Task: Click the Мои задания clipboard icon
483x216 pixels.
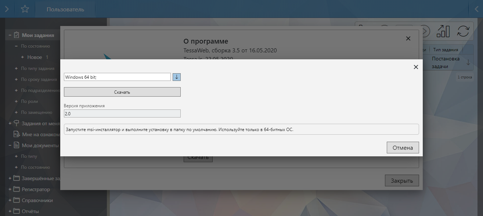Action: 17,35
